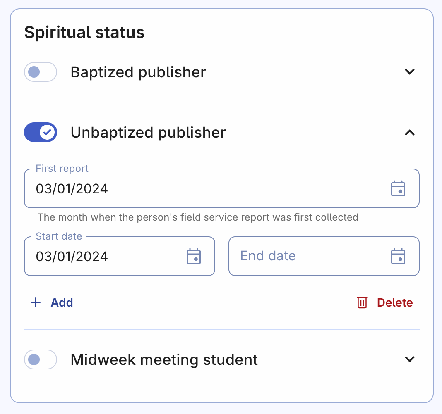Disable the Unbaptized publisher toggle
The image size is (442, 414).
(x=40, y=133)
